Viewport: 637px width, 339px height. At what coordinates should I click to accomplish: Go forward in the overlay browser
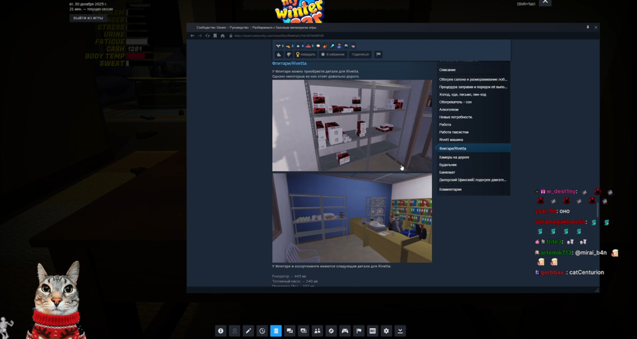[x=200, y=36]
